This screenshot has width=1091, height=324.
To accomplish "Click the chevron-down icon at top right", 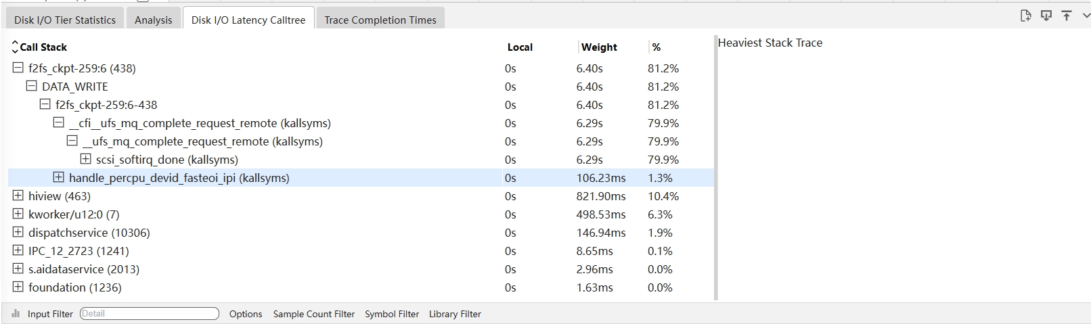I will 1086,16.
